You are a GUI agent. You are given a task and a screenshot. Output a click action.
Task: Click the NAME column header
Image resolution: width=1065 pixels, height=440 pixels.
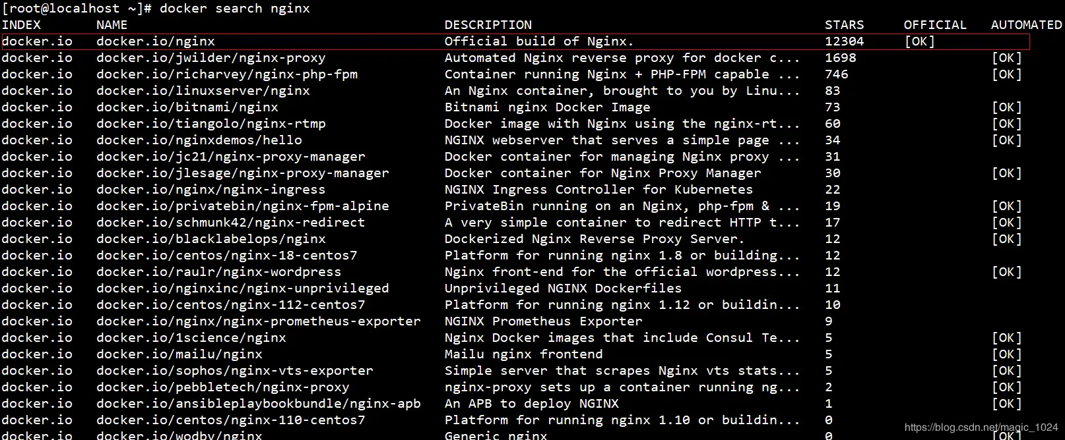(112, 25)
